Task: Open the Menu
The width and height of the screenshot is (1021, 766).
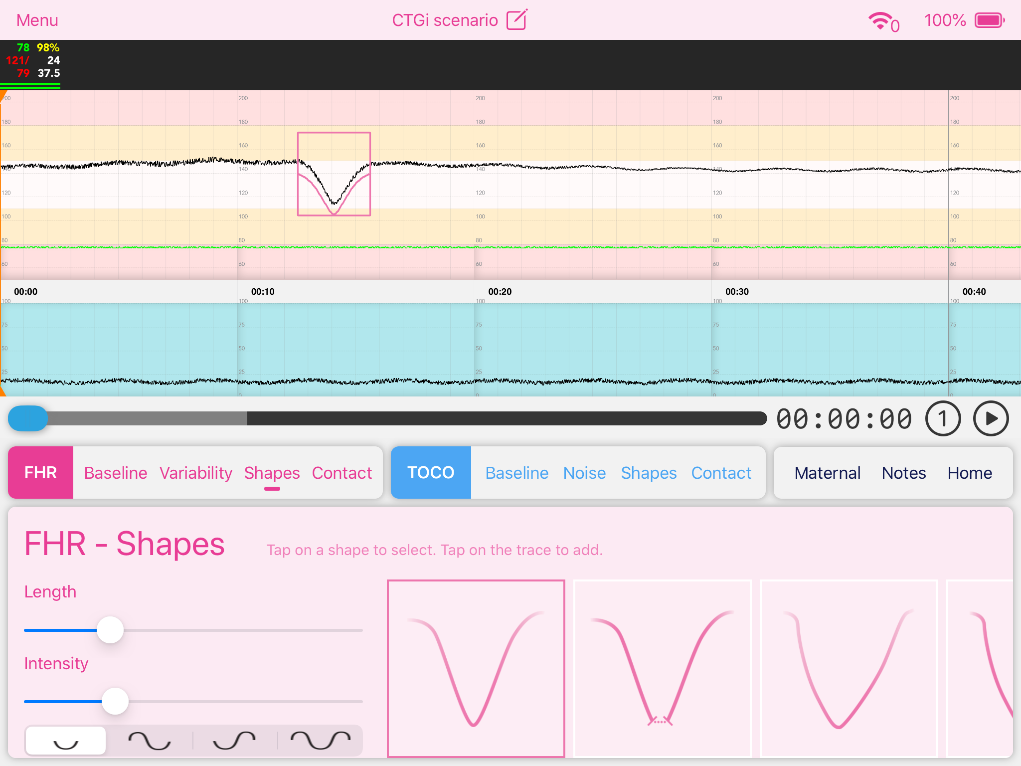Action: [x=37, y=20]
